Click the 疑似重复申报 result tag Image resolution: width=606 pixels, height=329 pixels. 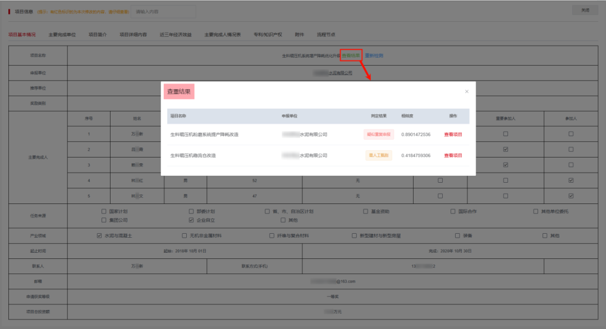coord(379,135)
